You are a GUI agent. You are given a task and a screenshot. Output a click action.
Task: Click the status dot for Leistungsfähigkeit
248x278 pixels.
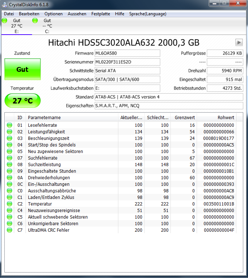9,132
